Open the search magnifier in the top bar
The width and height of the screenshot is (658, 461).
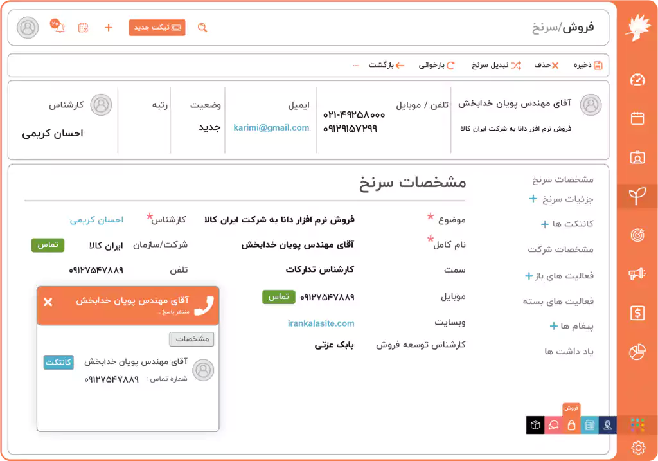pos(202,28)
